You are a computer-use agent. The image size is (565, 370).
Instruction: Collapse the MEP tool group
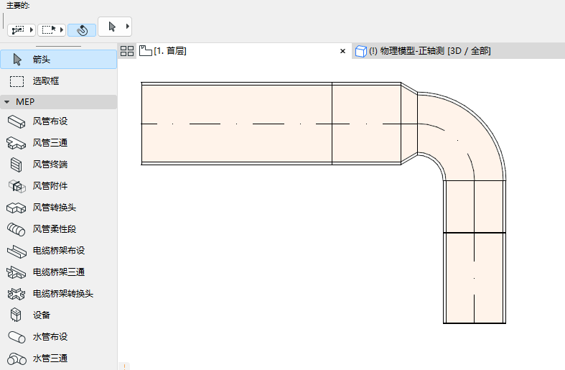(7, 102)
